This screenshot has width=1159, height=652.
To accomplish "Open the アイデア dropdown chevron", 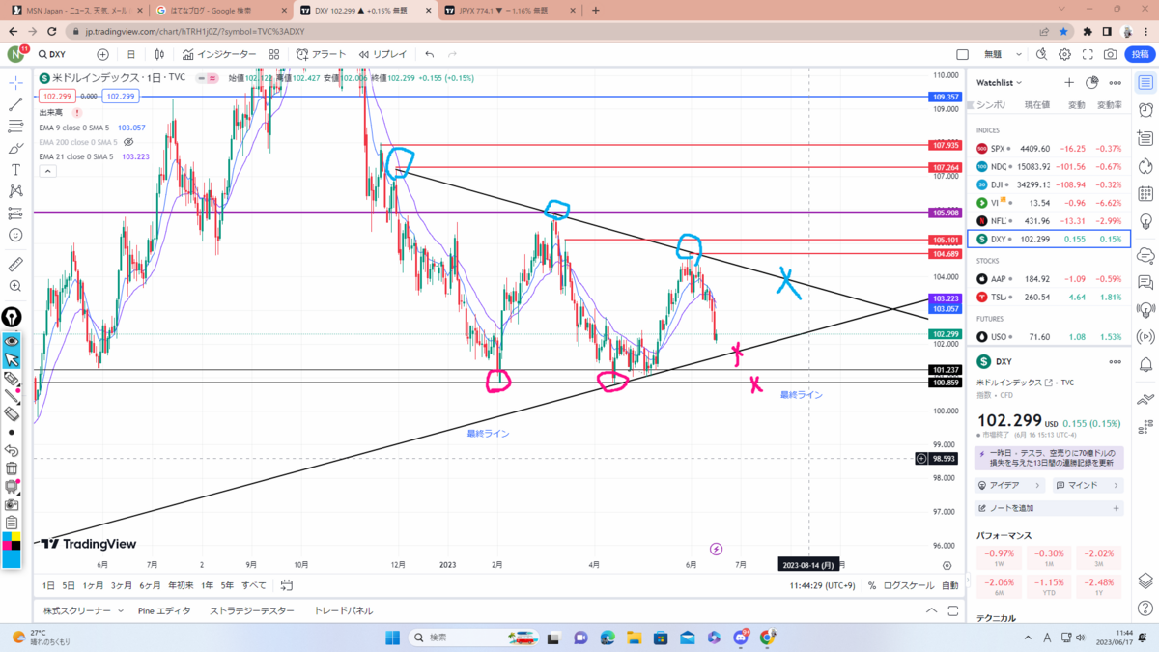I will click(1038, 485).
